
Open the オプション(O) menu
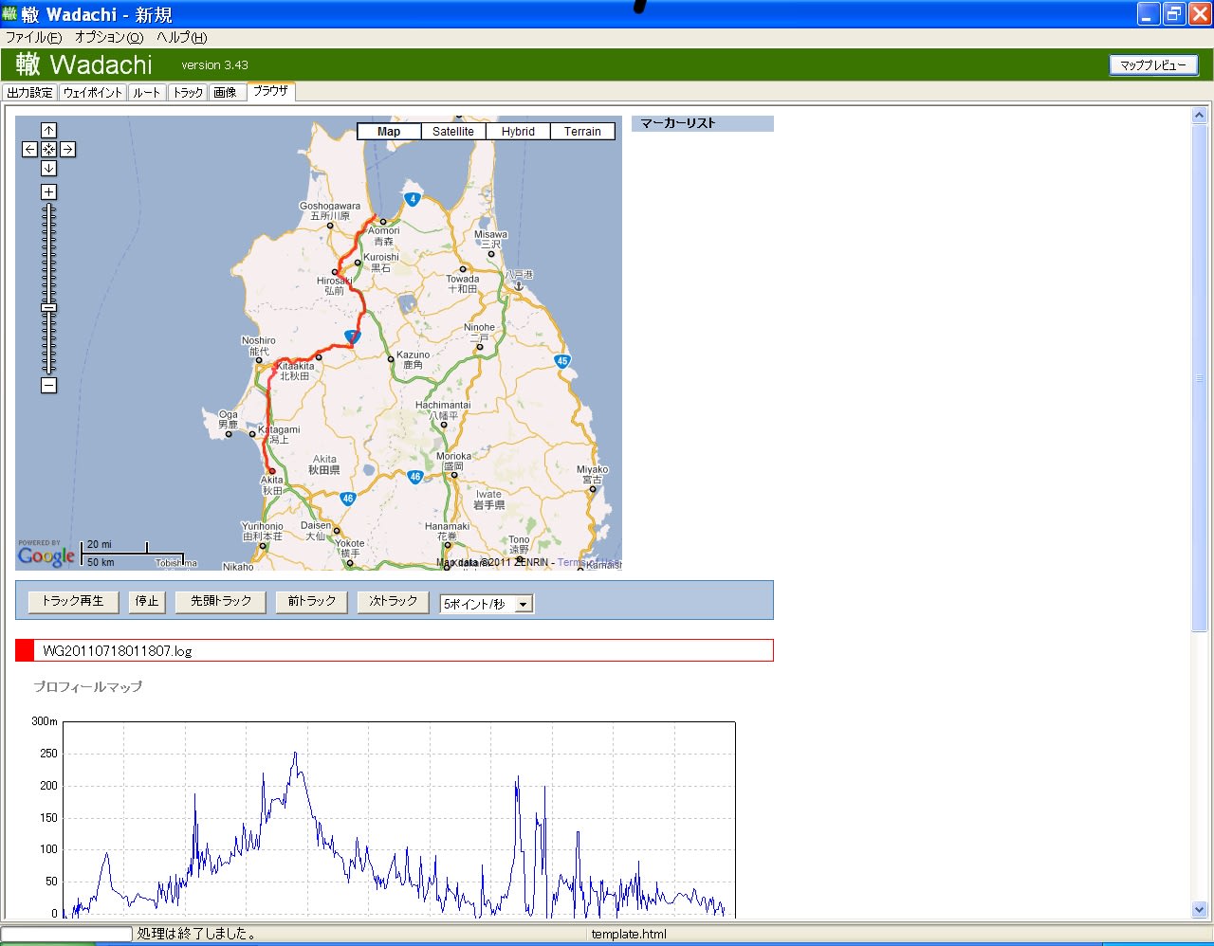point(109,38)
